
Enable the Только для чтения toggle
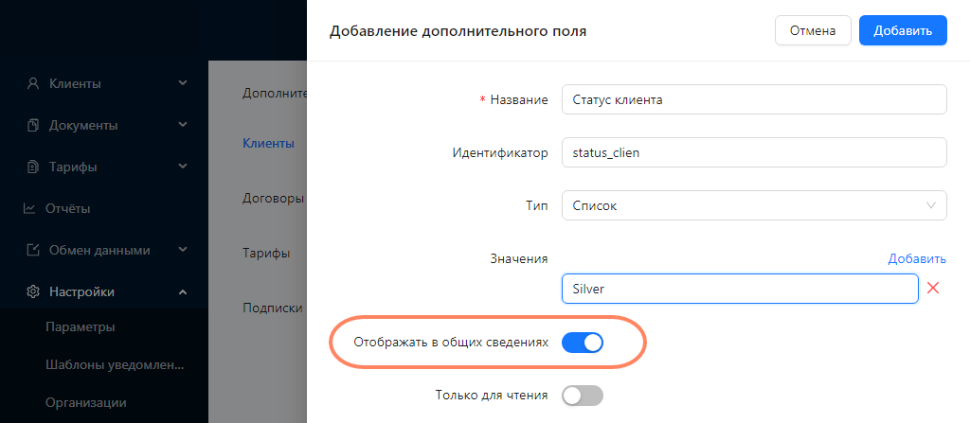coord(583,396)
